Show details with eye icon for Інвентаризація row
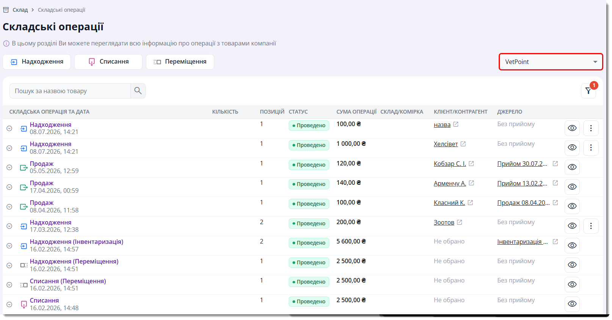 [572, 245]
